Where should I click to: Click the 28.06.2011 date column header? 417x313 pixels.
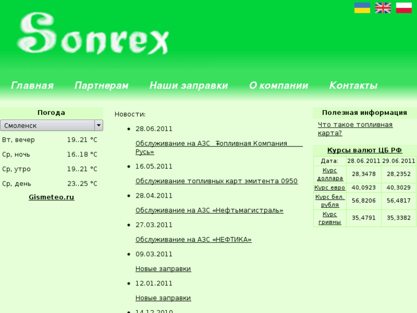tap(364, 161)
